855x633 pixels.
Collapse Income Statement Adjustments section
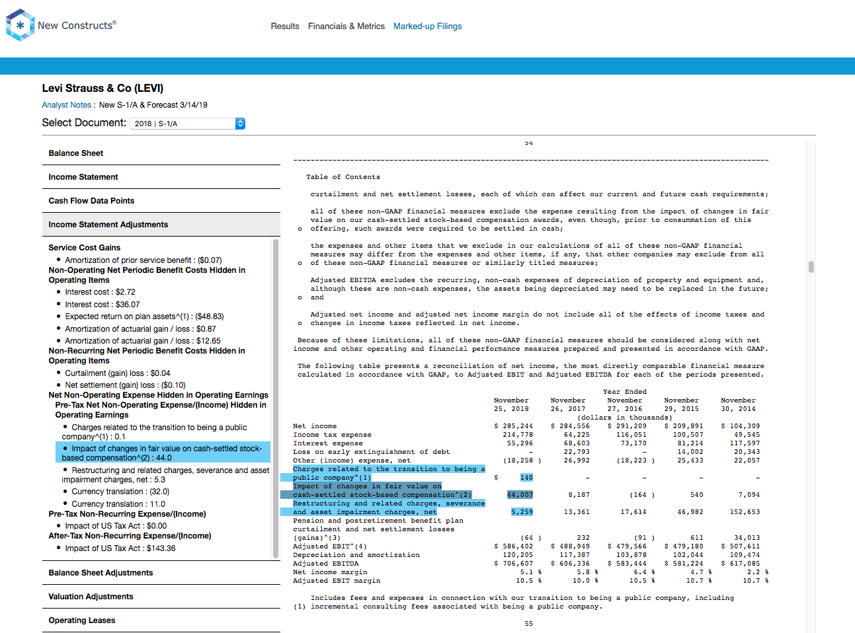(161, 225)
